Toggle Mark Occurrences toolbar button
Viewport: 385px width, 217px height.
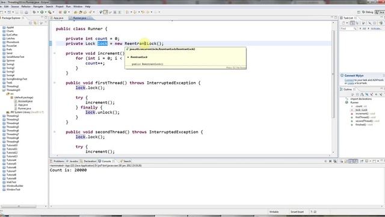[x=106, y=12]
